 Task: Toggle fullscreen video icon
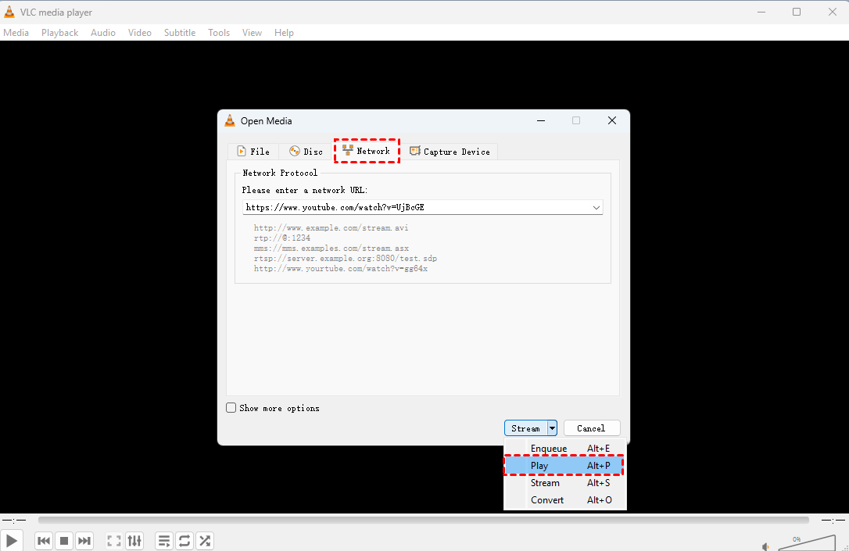coord(114,540)
